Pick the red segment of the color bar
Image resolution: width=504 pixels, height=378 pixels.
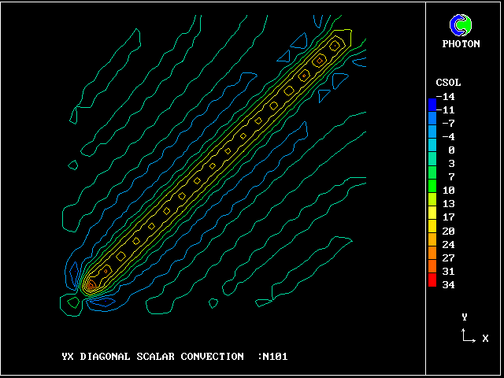(x=432, y=278)
